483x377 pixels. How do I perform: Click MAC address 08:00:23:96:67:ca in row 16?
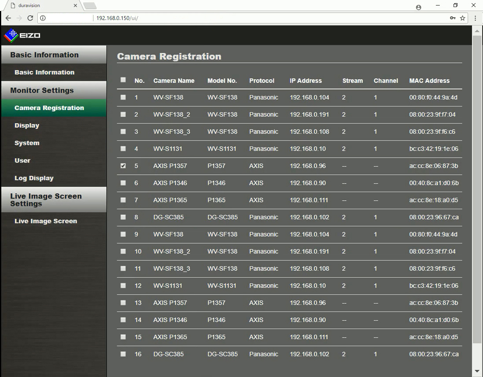[434, 354]
